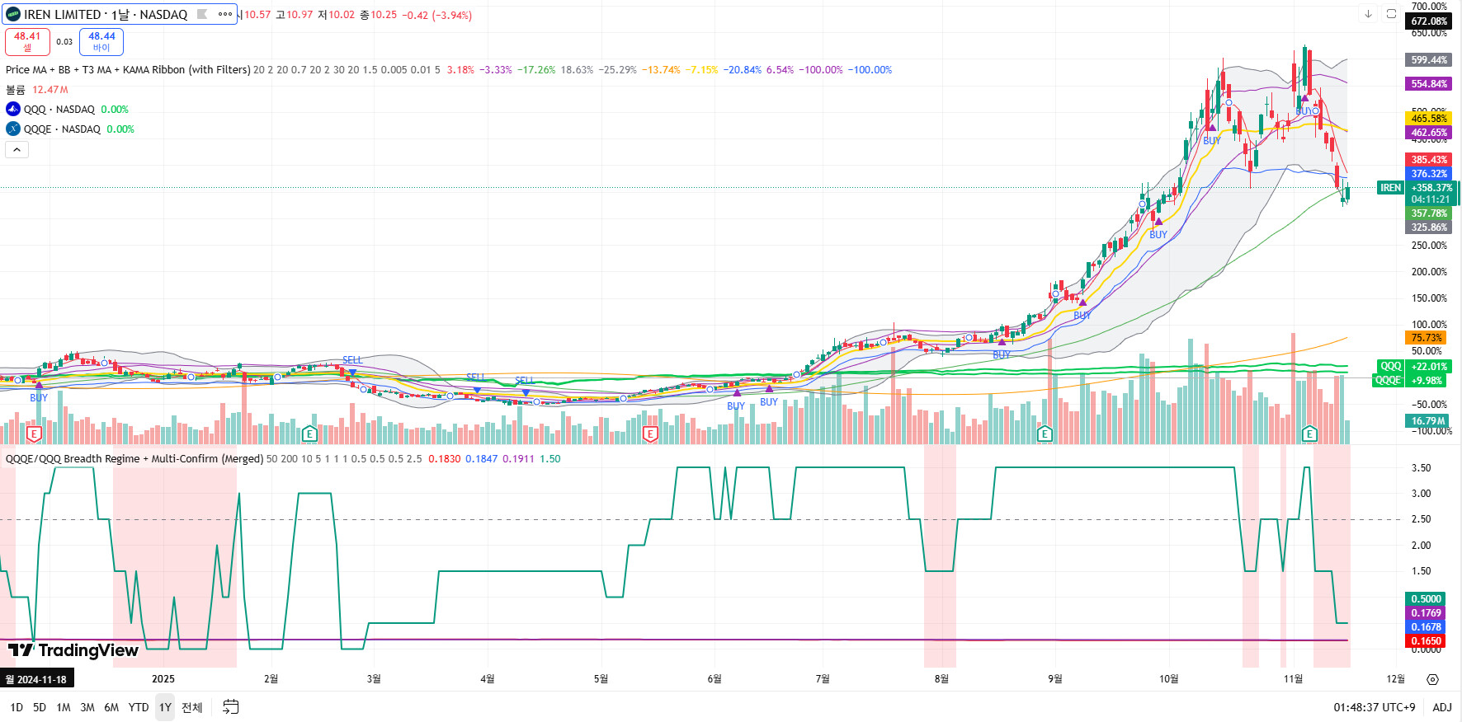Click the red 385.43% scale label

[1428, 160]
